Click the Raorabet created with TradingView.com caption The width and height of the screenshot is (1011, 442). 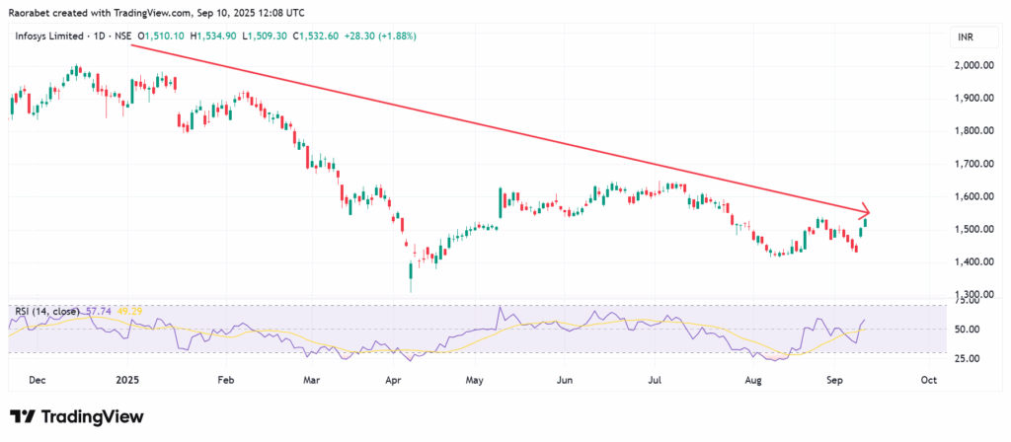click(x=157, y=12)
